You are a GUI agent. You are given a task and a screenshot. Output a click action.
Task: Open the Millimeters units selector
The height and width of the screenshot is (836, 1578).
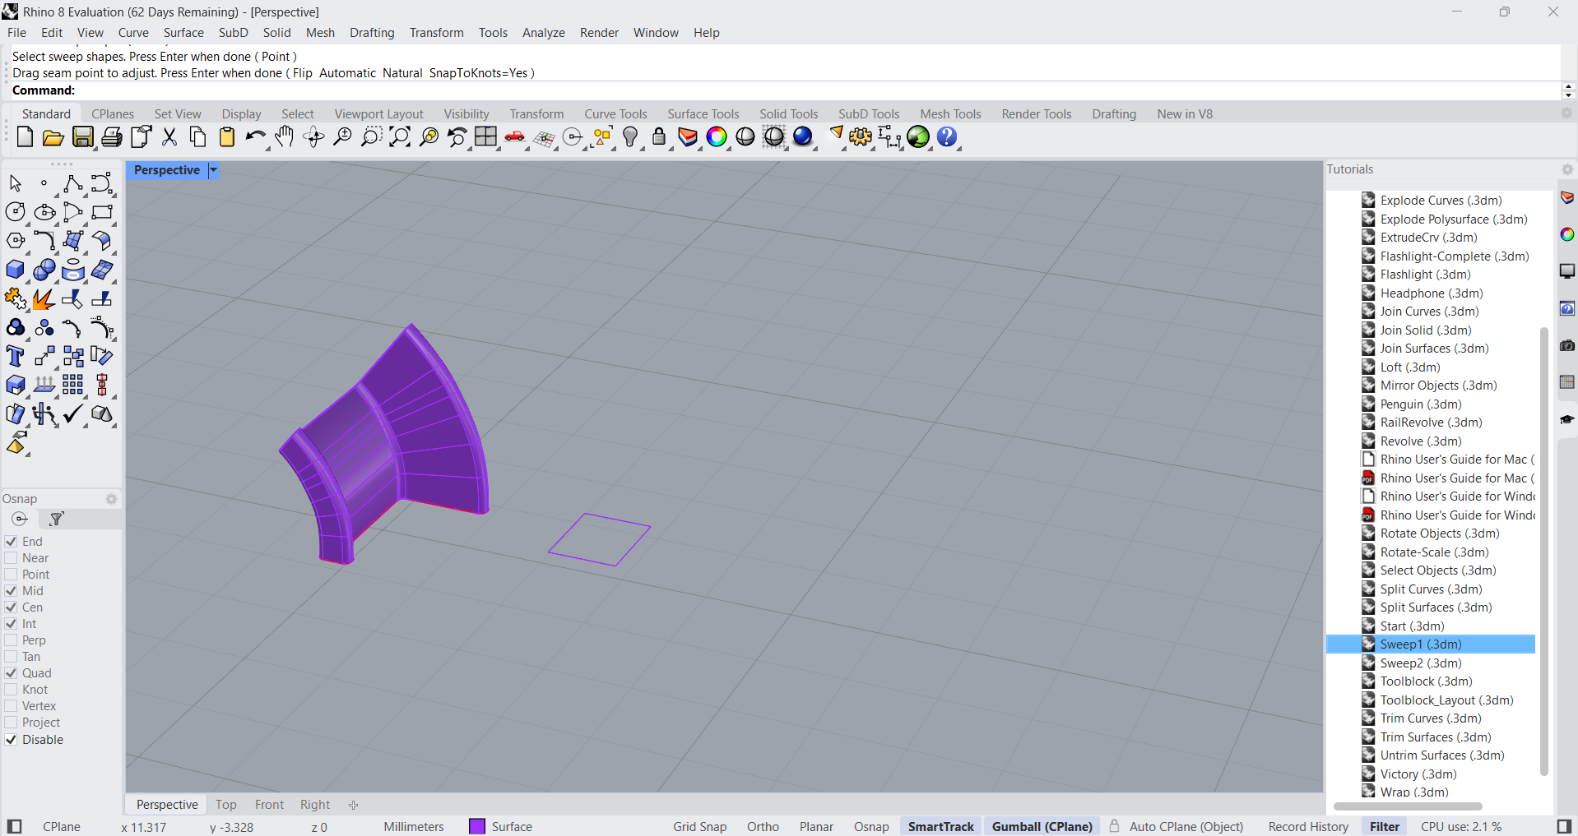click(x=413, y=827)
